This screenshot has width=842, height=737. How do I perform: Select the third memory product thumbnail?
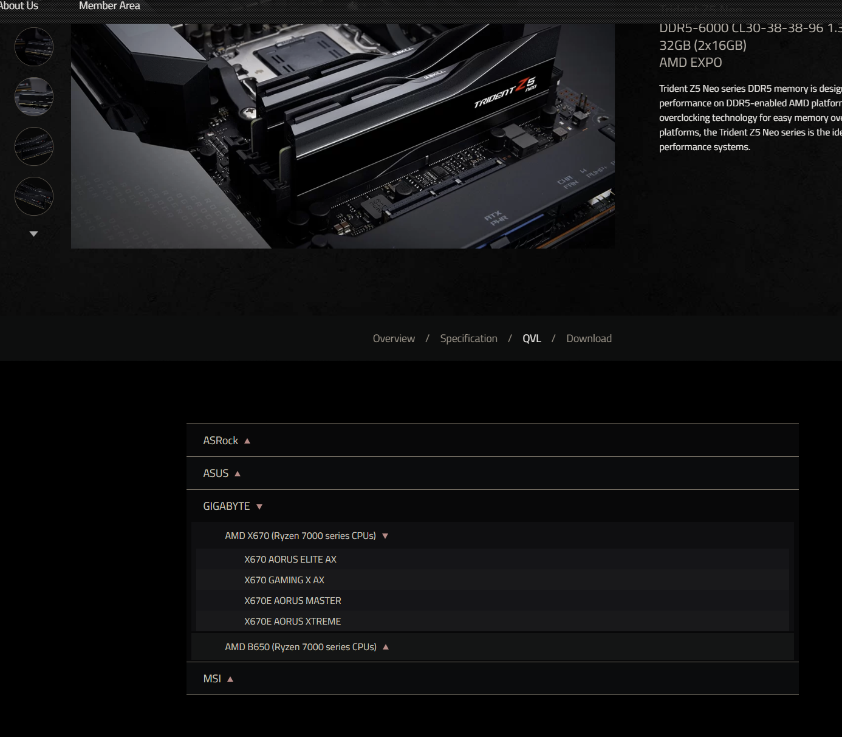point(34,146)
